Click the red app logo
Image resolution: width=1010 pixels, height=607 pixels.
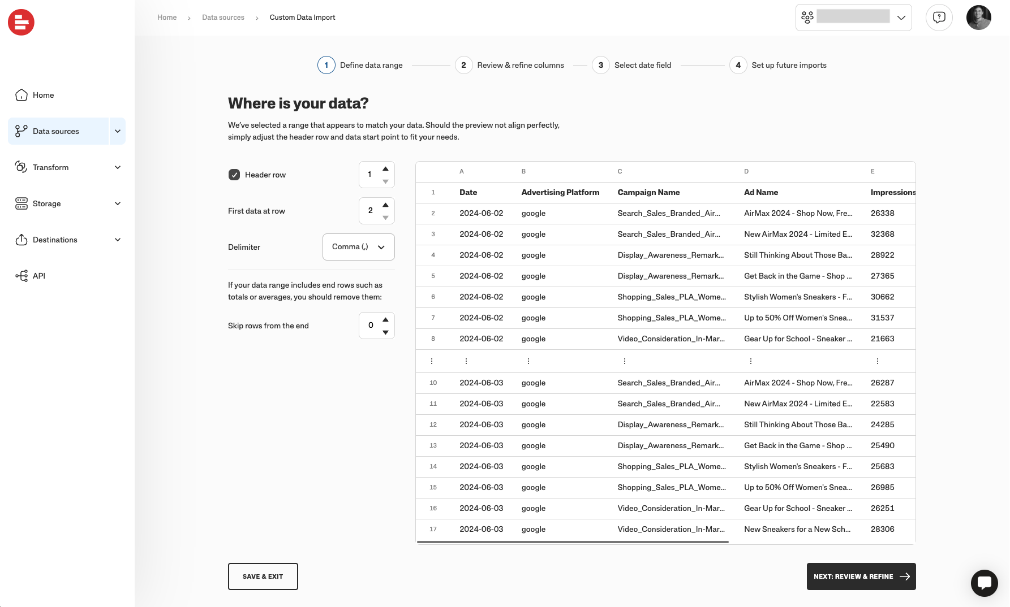pyautogui.click(x=21, y=22)
